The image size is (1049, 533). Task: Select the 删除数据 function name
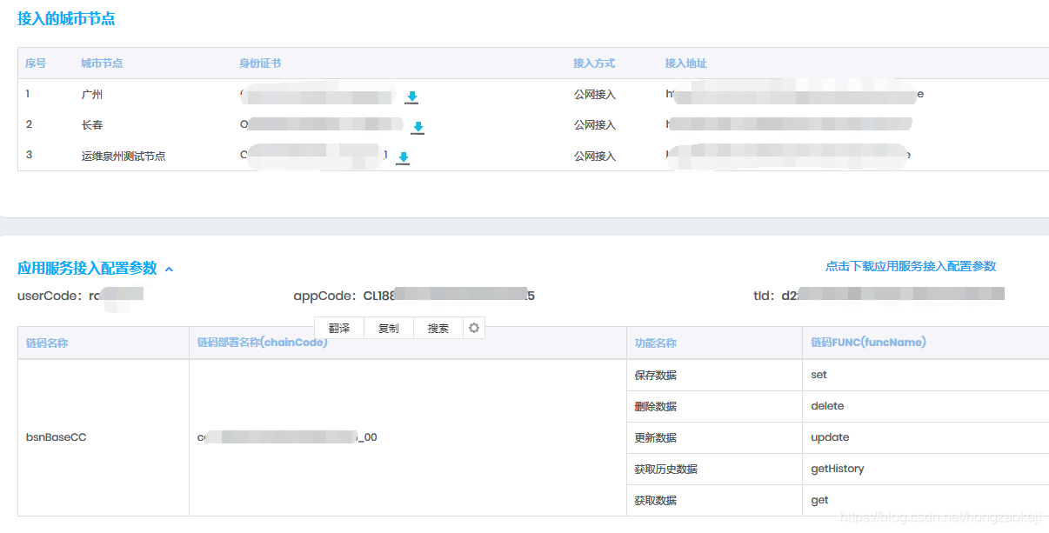pos(656,406)
